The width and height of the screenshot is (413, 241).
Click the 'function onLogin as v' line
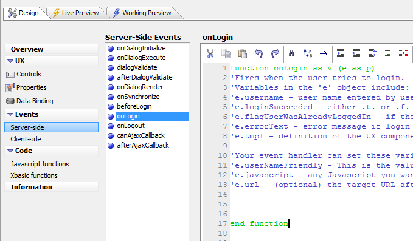tap(302, 69)
